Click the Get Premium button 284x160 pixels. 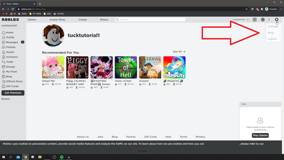pyautogui.click(x=13, y=93)
